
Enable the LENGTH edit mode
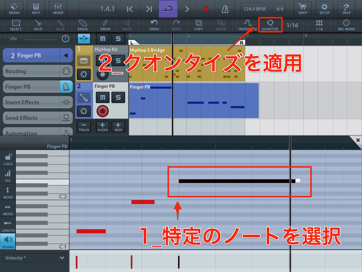tap(8, 226)
